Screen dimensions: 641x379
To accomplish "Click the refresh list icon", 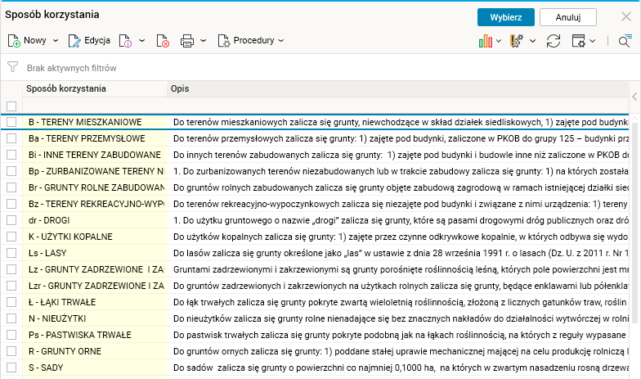I will [x=554, y=41].
